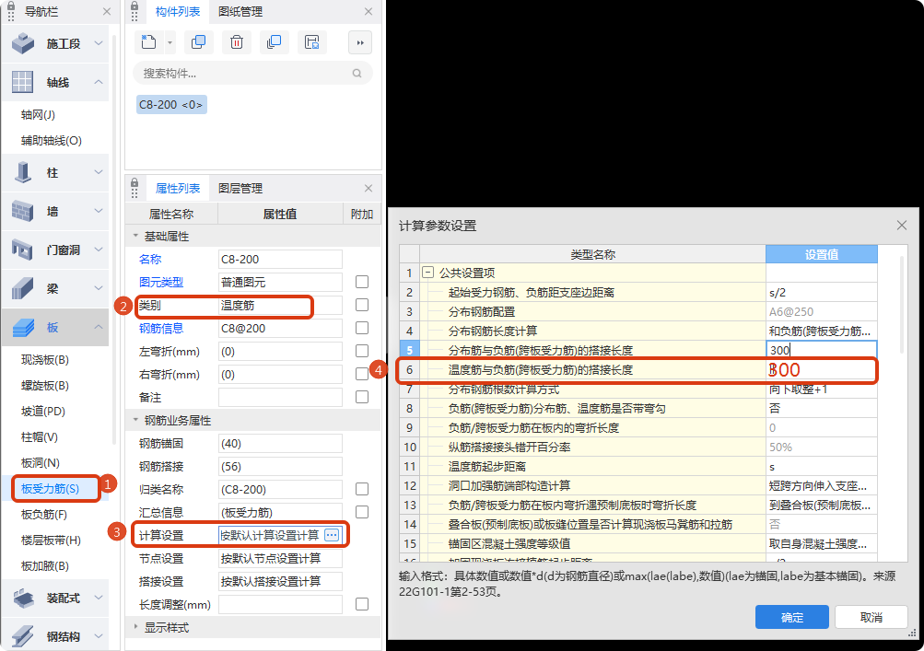Click the lock icon on navigation bar
The width and height of the screenshot is (924, 651).
[x=11, y=7]
